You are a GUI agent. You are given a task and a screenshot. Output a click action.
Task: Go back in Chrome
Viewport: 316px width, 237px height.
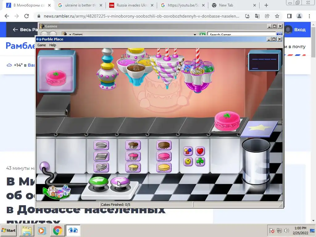(7, 16)
